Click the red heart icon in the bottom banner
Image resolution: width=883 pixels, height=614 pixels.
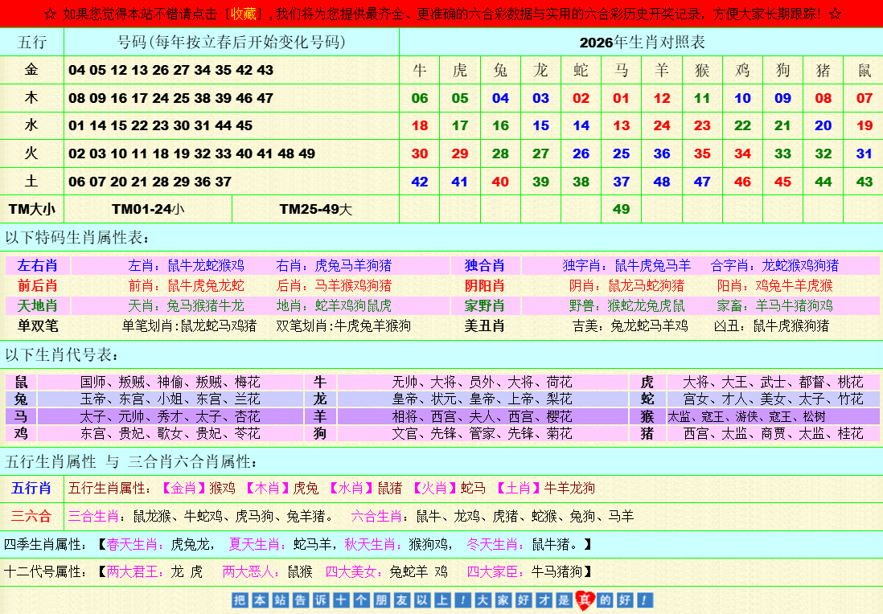(585, 600)
